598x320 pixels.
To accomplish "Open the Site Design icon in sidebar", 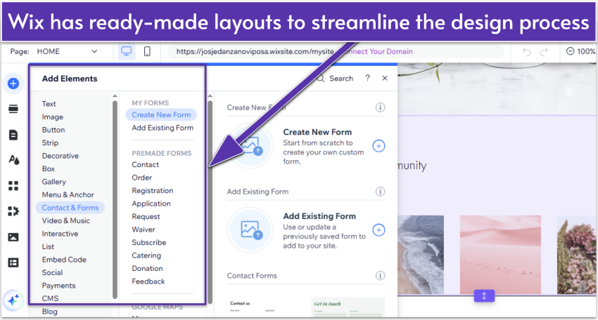I will click(14, 160).
